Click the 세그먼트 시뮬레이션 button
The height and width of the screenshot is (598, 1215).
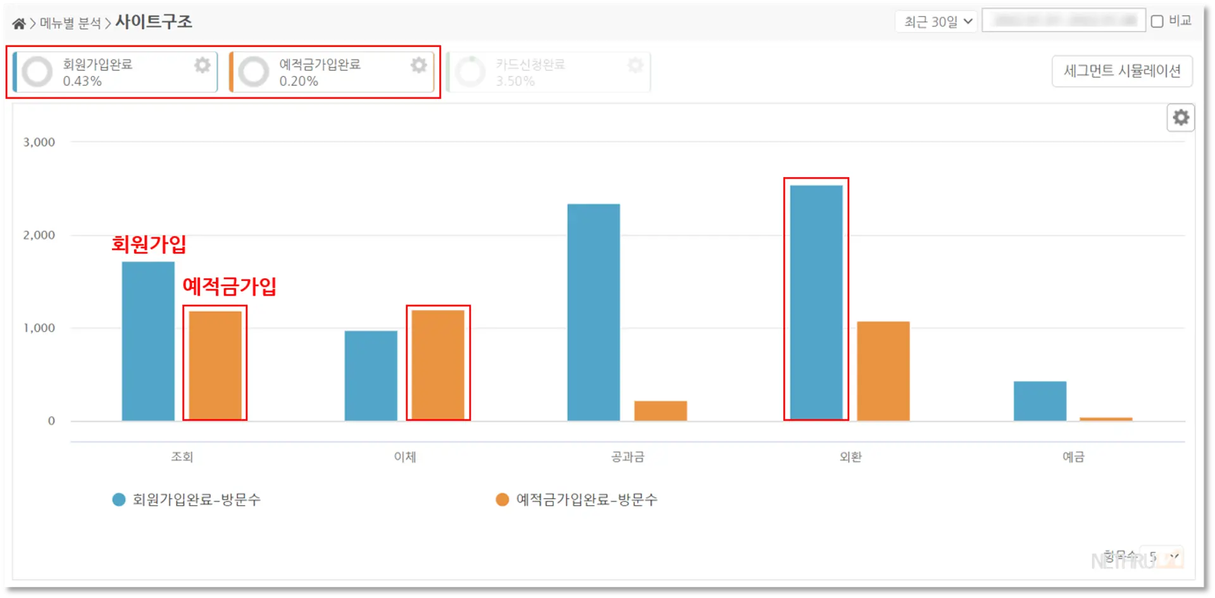(x=1122, y=71)
